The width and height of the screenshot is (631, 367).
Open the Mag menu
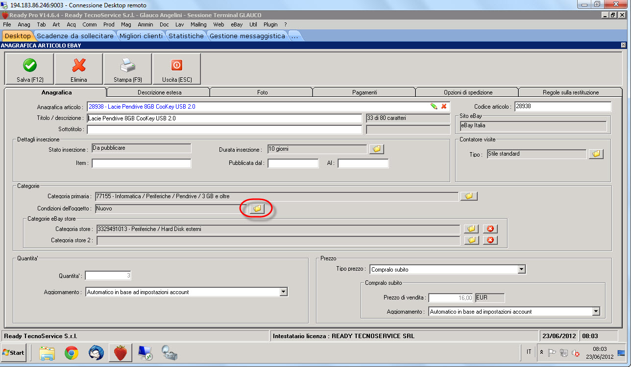pos(126,24)
